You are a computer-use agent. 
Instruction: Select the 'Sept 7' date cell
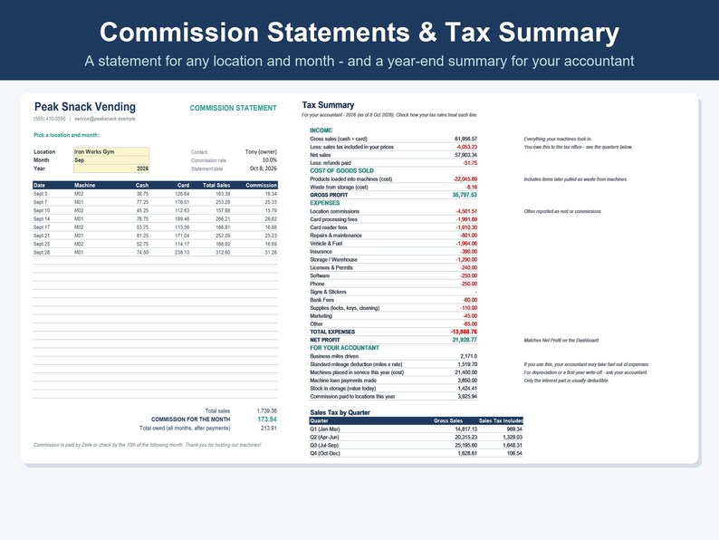coord(41,202)
